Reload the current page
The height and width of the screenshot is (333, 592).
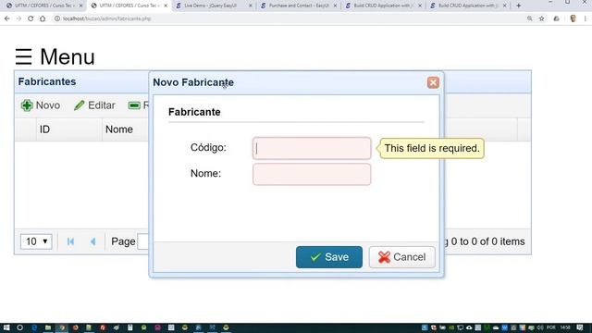pos(31,18)
